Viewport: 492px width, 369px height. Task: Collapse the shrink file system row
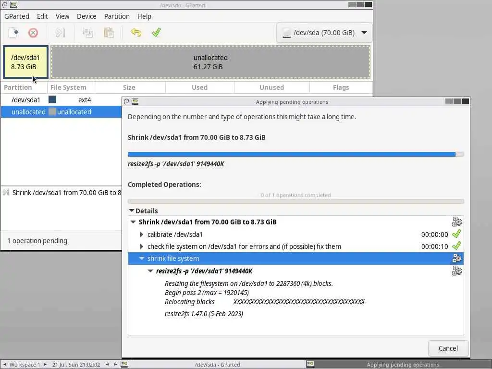142,258
